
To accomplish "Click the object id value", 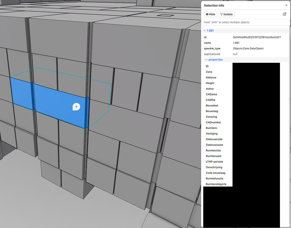I will 257,37.
